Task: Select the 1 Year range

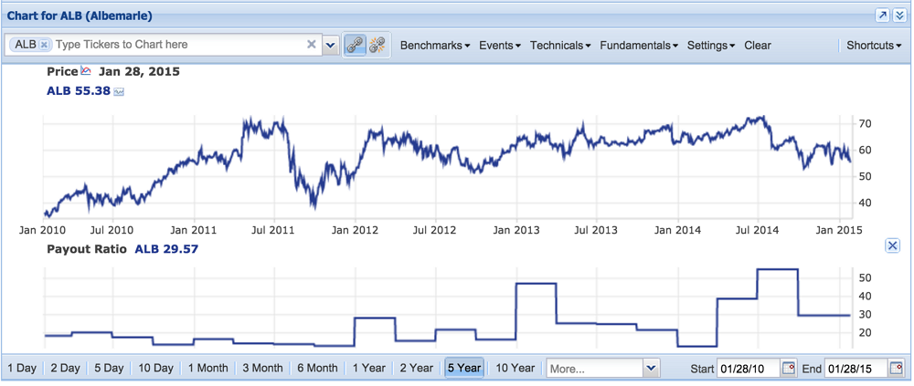Action: tap(369, 368)
